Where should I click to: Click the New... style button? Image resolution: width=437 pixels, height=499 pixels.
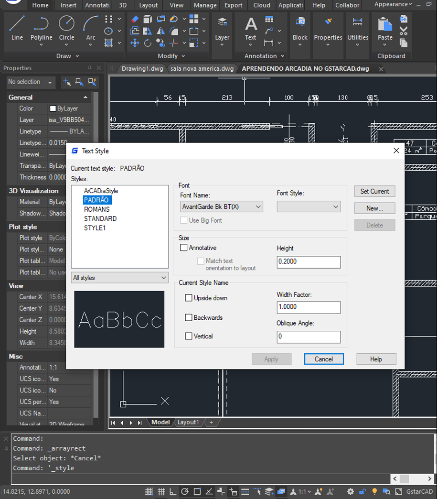tap(374, 208)
